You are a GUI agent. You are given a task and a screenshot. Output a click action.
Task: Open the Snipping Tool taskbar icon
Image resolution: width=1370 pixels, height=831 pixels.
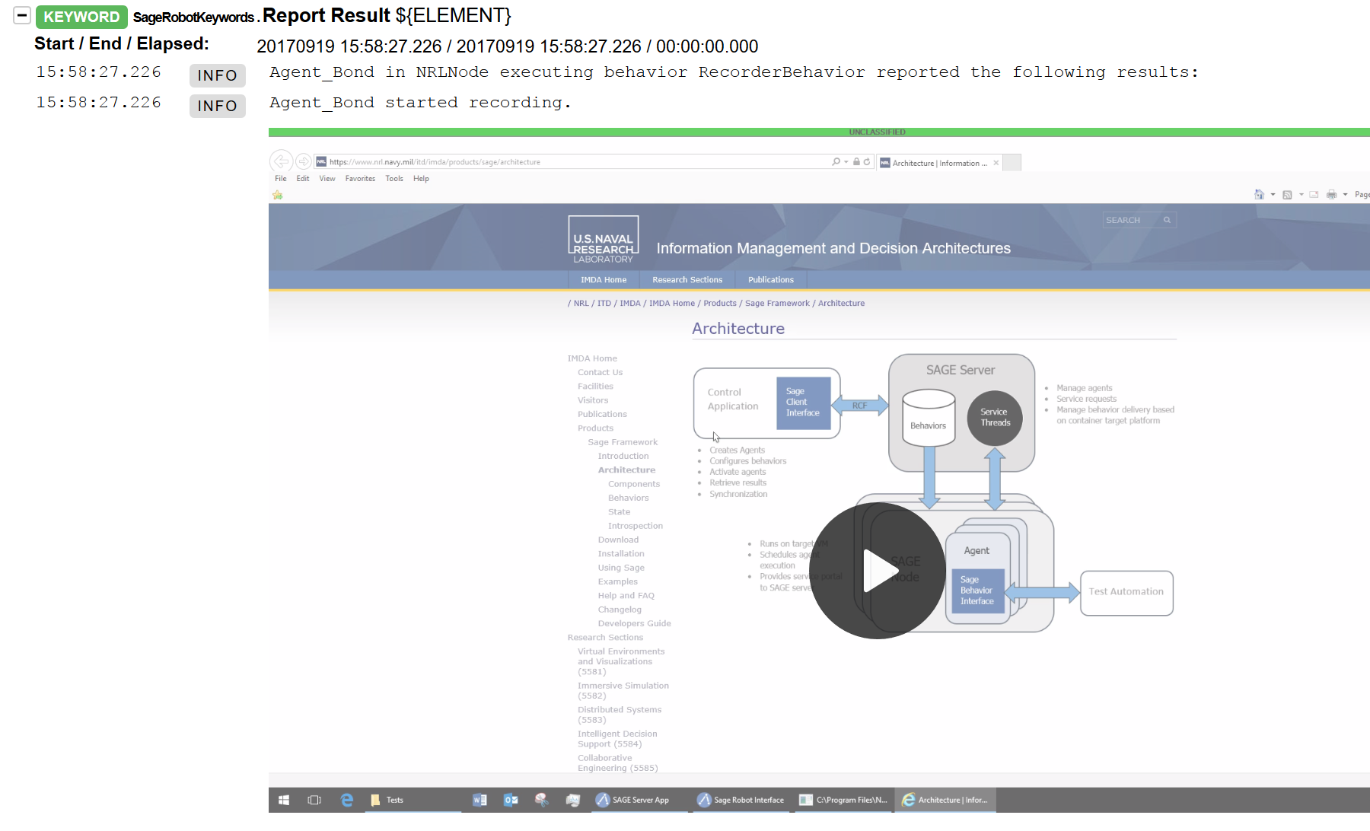(542, 800)
